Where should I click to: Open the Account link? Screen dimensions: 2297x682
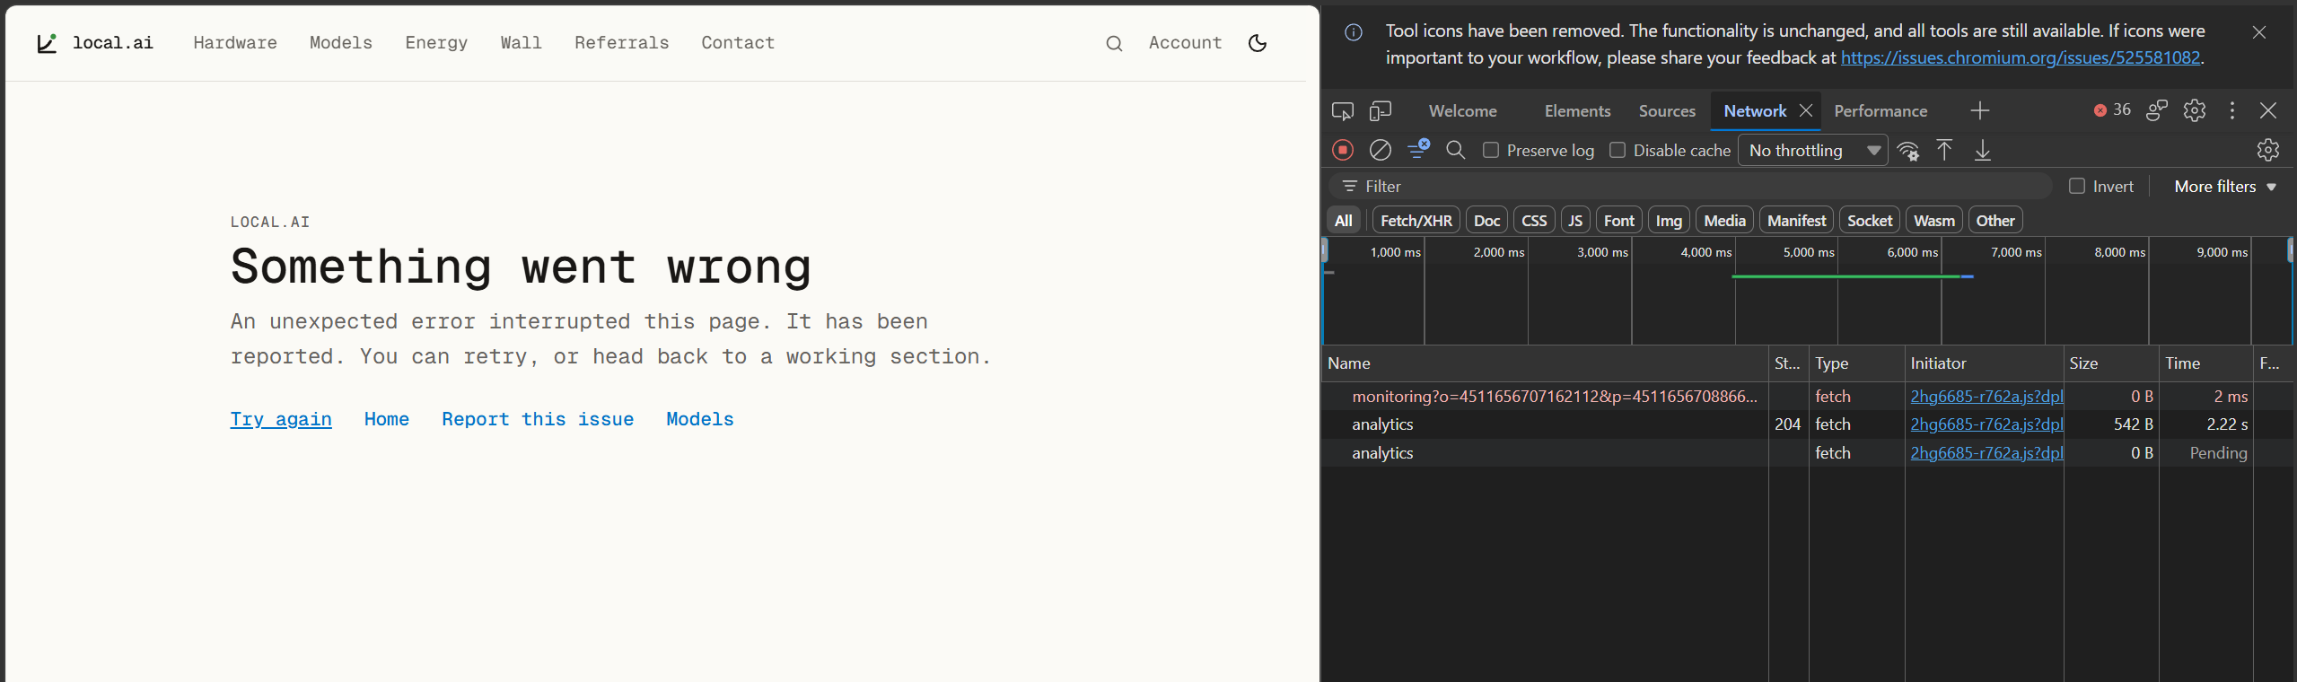coord(1185,43)
